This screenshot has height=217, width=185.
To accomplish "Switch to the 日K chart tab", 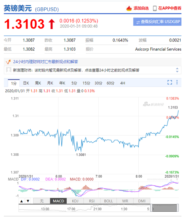I will (26, 83).
